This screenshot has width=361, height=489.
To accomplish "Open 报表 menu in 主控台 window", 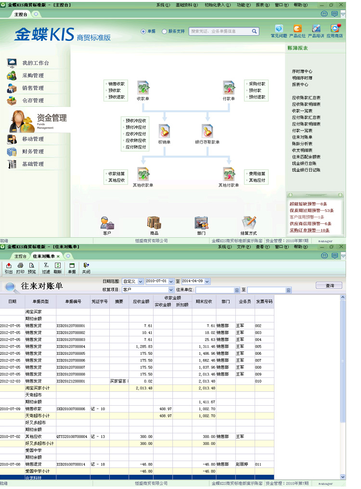I will click(x=262, y=5).
